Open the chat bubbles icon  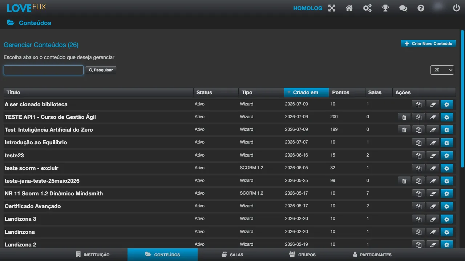pyautogui.click(x=403, y=8)
